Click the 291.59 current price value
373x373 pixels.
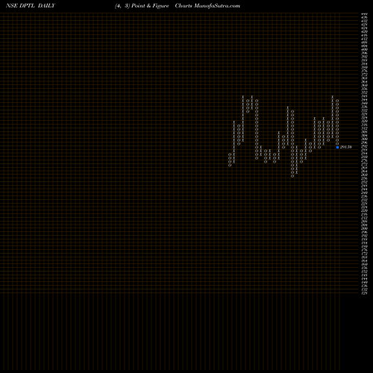point(346,147)
